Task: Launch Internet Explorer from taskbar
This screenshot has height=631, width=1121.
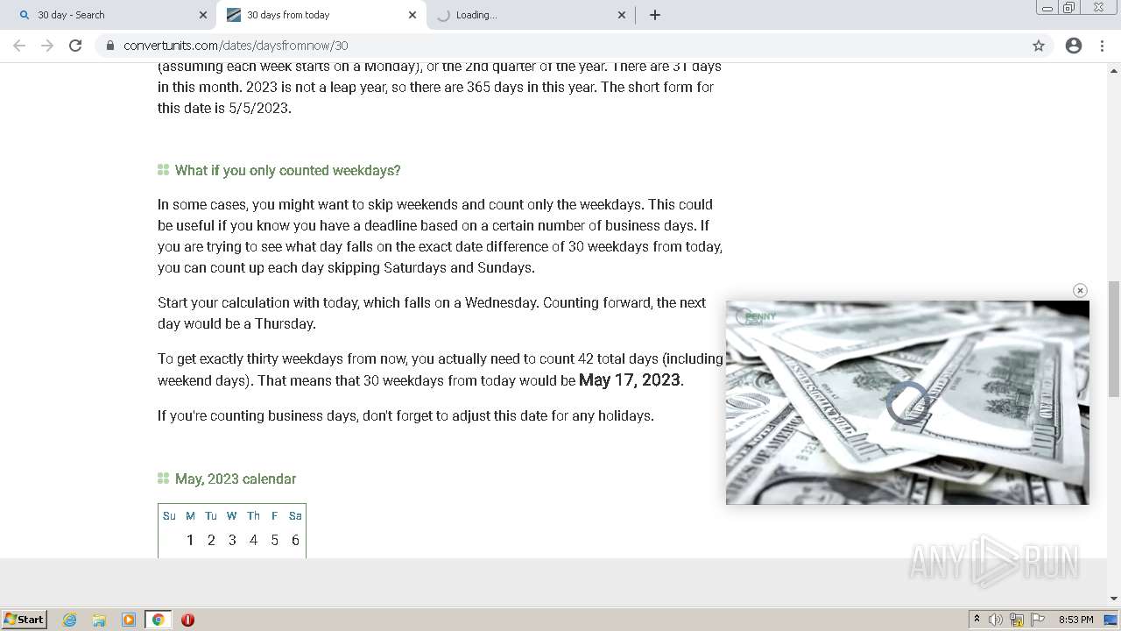Action: pyautogui.click(x=70, y=620)
